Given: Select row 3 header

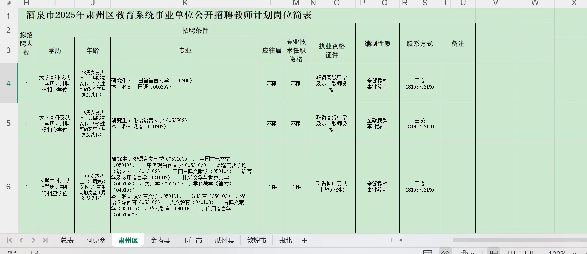Looking at the screenshot, I should coord(9,50).
